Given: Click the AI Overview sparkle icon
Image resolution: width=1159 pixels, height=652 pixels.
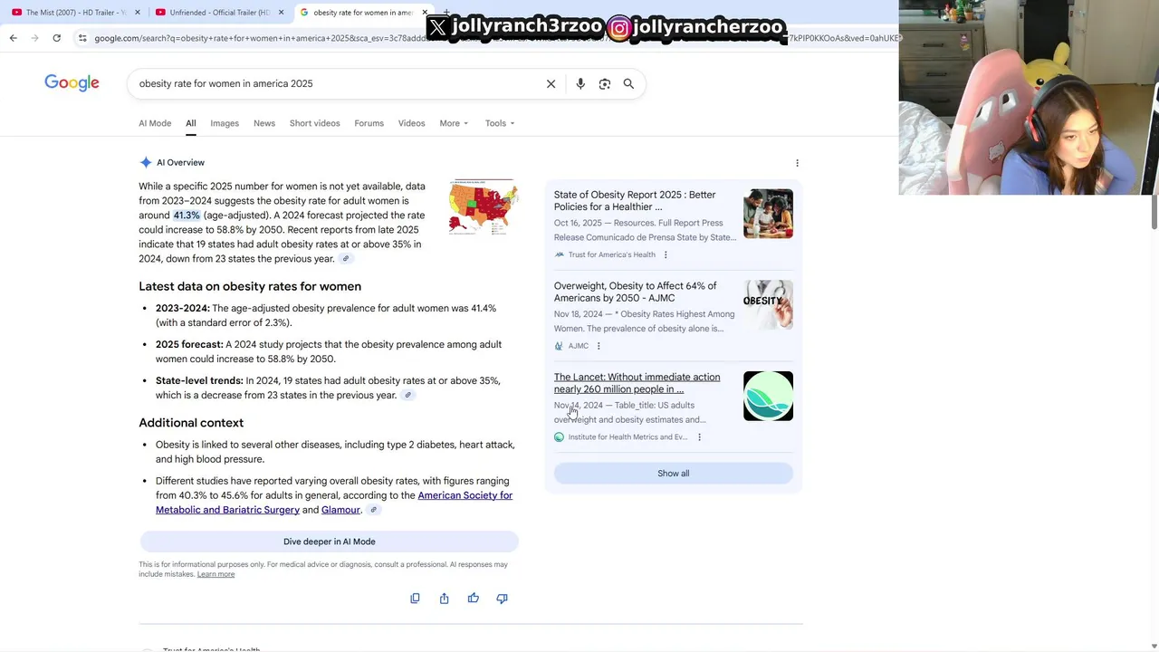Looking at the screenshot, I should (x=146, y=163).
